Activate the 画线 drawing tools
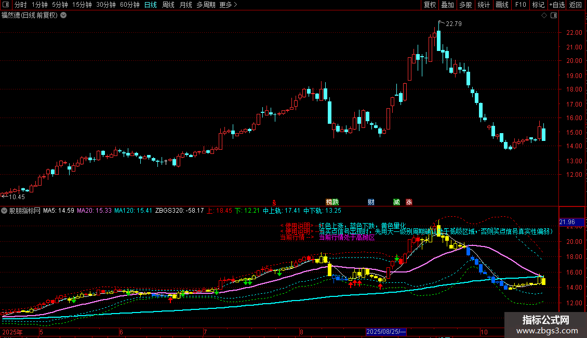587x338 pixels. [502, 5]
